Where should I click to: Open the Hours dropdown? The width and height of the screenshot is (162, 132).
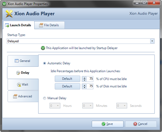(55, 106)
